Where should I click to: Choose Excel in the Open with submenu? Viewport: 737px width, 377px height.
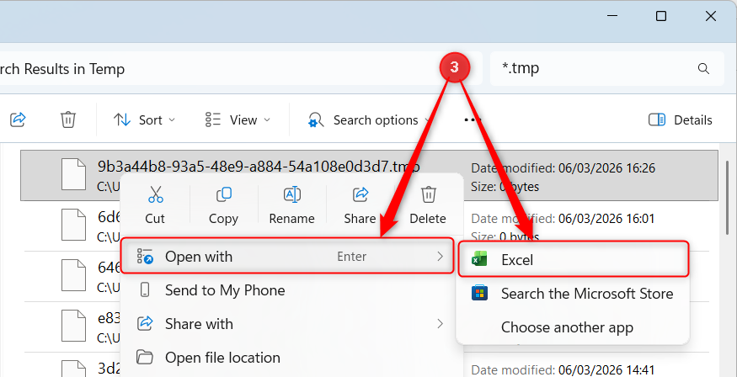point(574,259)
